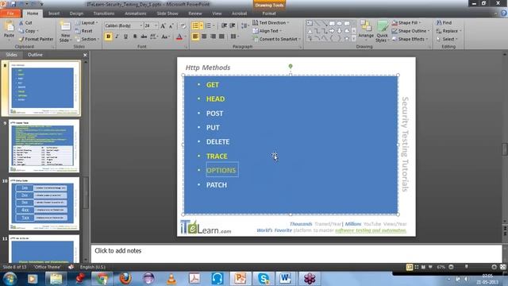Justify the paragraph text
The width and height of the screenshot is (508, 286).
[x=221, y=37]
